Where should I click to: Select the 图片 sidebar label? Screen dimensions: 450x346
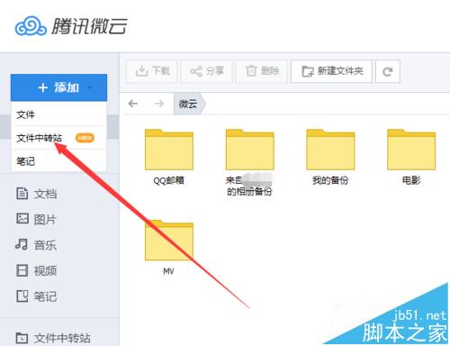pyautogui.click(x=45, y=220)
